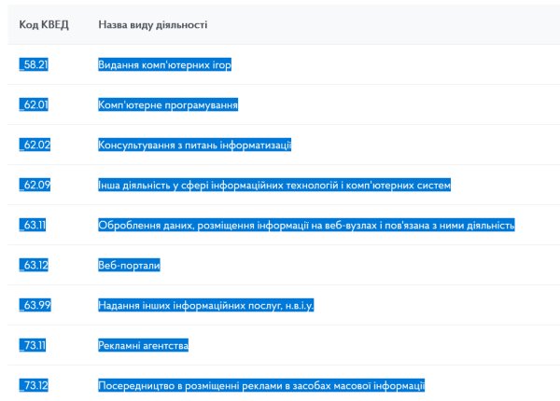Click the "Код КВЕД" column header
The image size is (560, 401).
44,23
